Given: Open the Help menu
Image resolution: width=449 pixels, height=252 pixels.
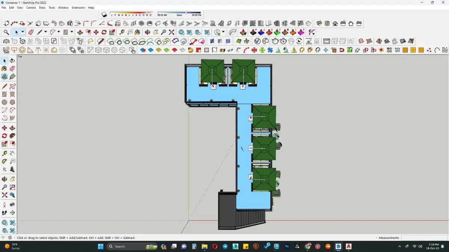Looking at the screenshot, I should click(x=91, y=7).
